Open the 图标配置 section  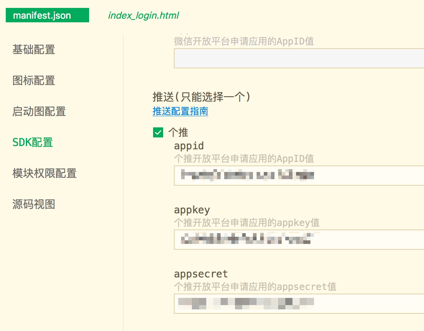click(34, 81)
